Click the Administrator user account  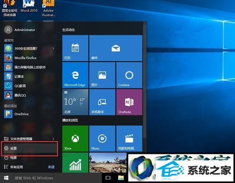click(19, 30)
